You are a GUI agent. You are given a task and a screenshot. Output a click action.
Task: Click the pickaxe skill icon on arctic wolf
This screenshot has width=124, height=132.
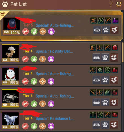tap(93, 115)
